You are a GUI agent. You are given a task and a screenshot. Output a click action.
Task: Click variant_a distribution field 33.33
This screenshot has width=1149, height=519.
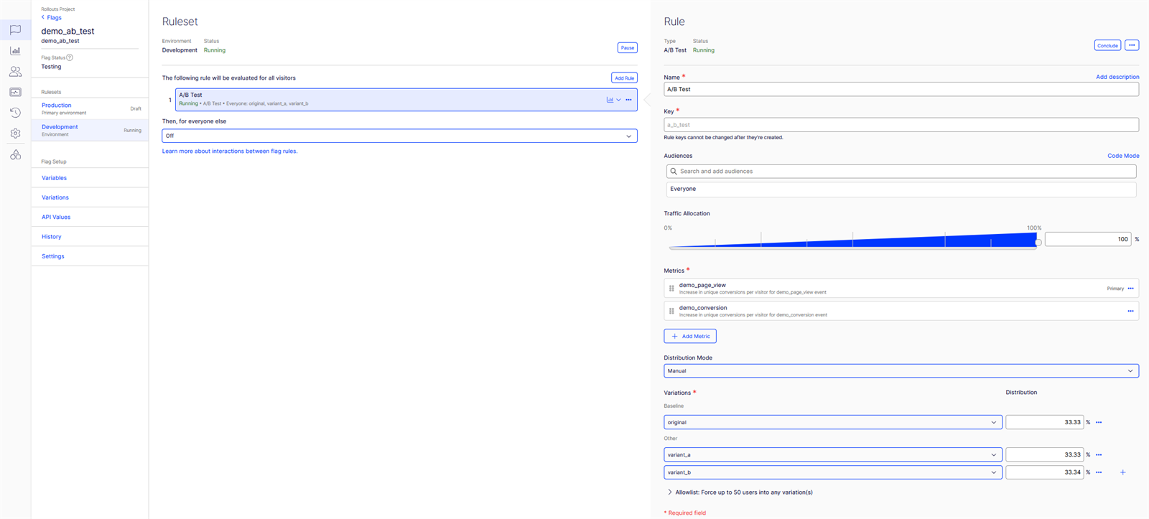[x=1044, y=454]
